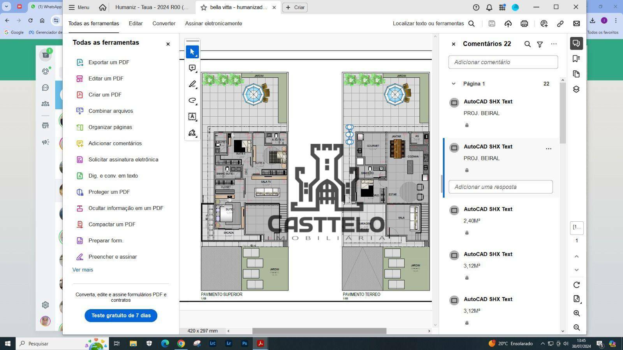Open the layers panel icon
The image size is (623, 350).
click(x=576, y=89)
